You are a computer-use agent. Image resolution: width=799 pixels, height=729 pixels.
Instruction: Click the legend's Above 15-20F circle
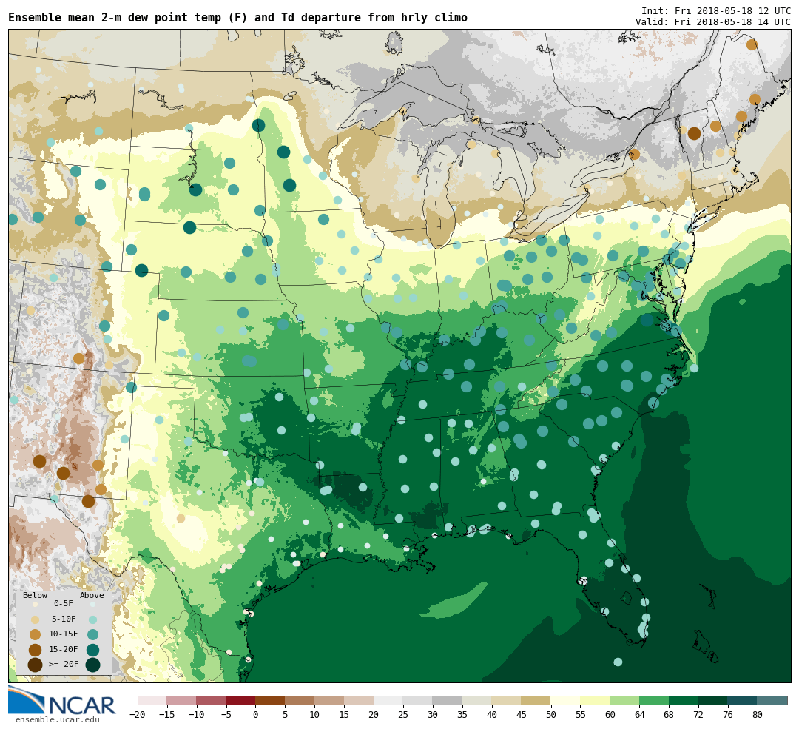[92, 650]
